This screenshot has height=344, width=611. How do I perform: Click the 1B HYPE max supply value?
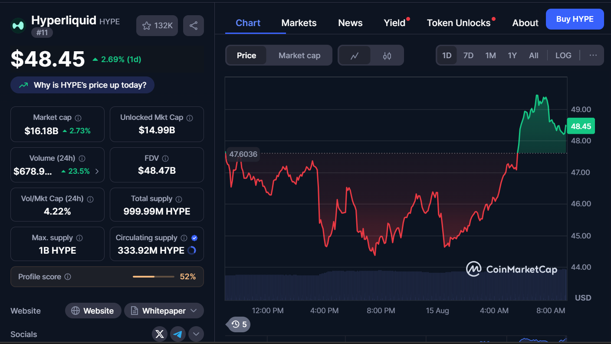57,250
